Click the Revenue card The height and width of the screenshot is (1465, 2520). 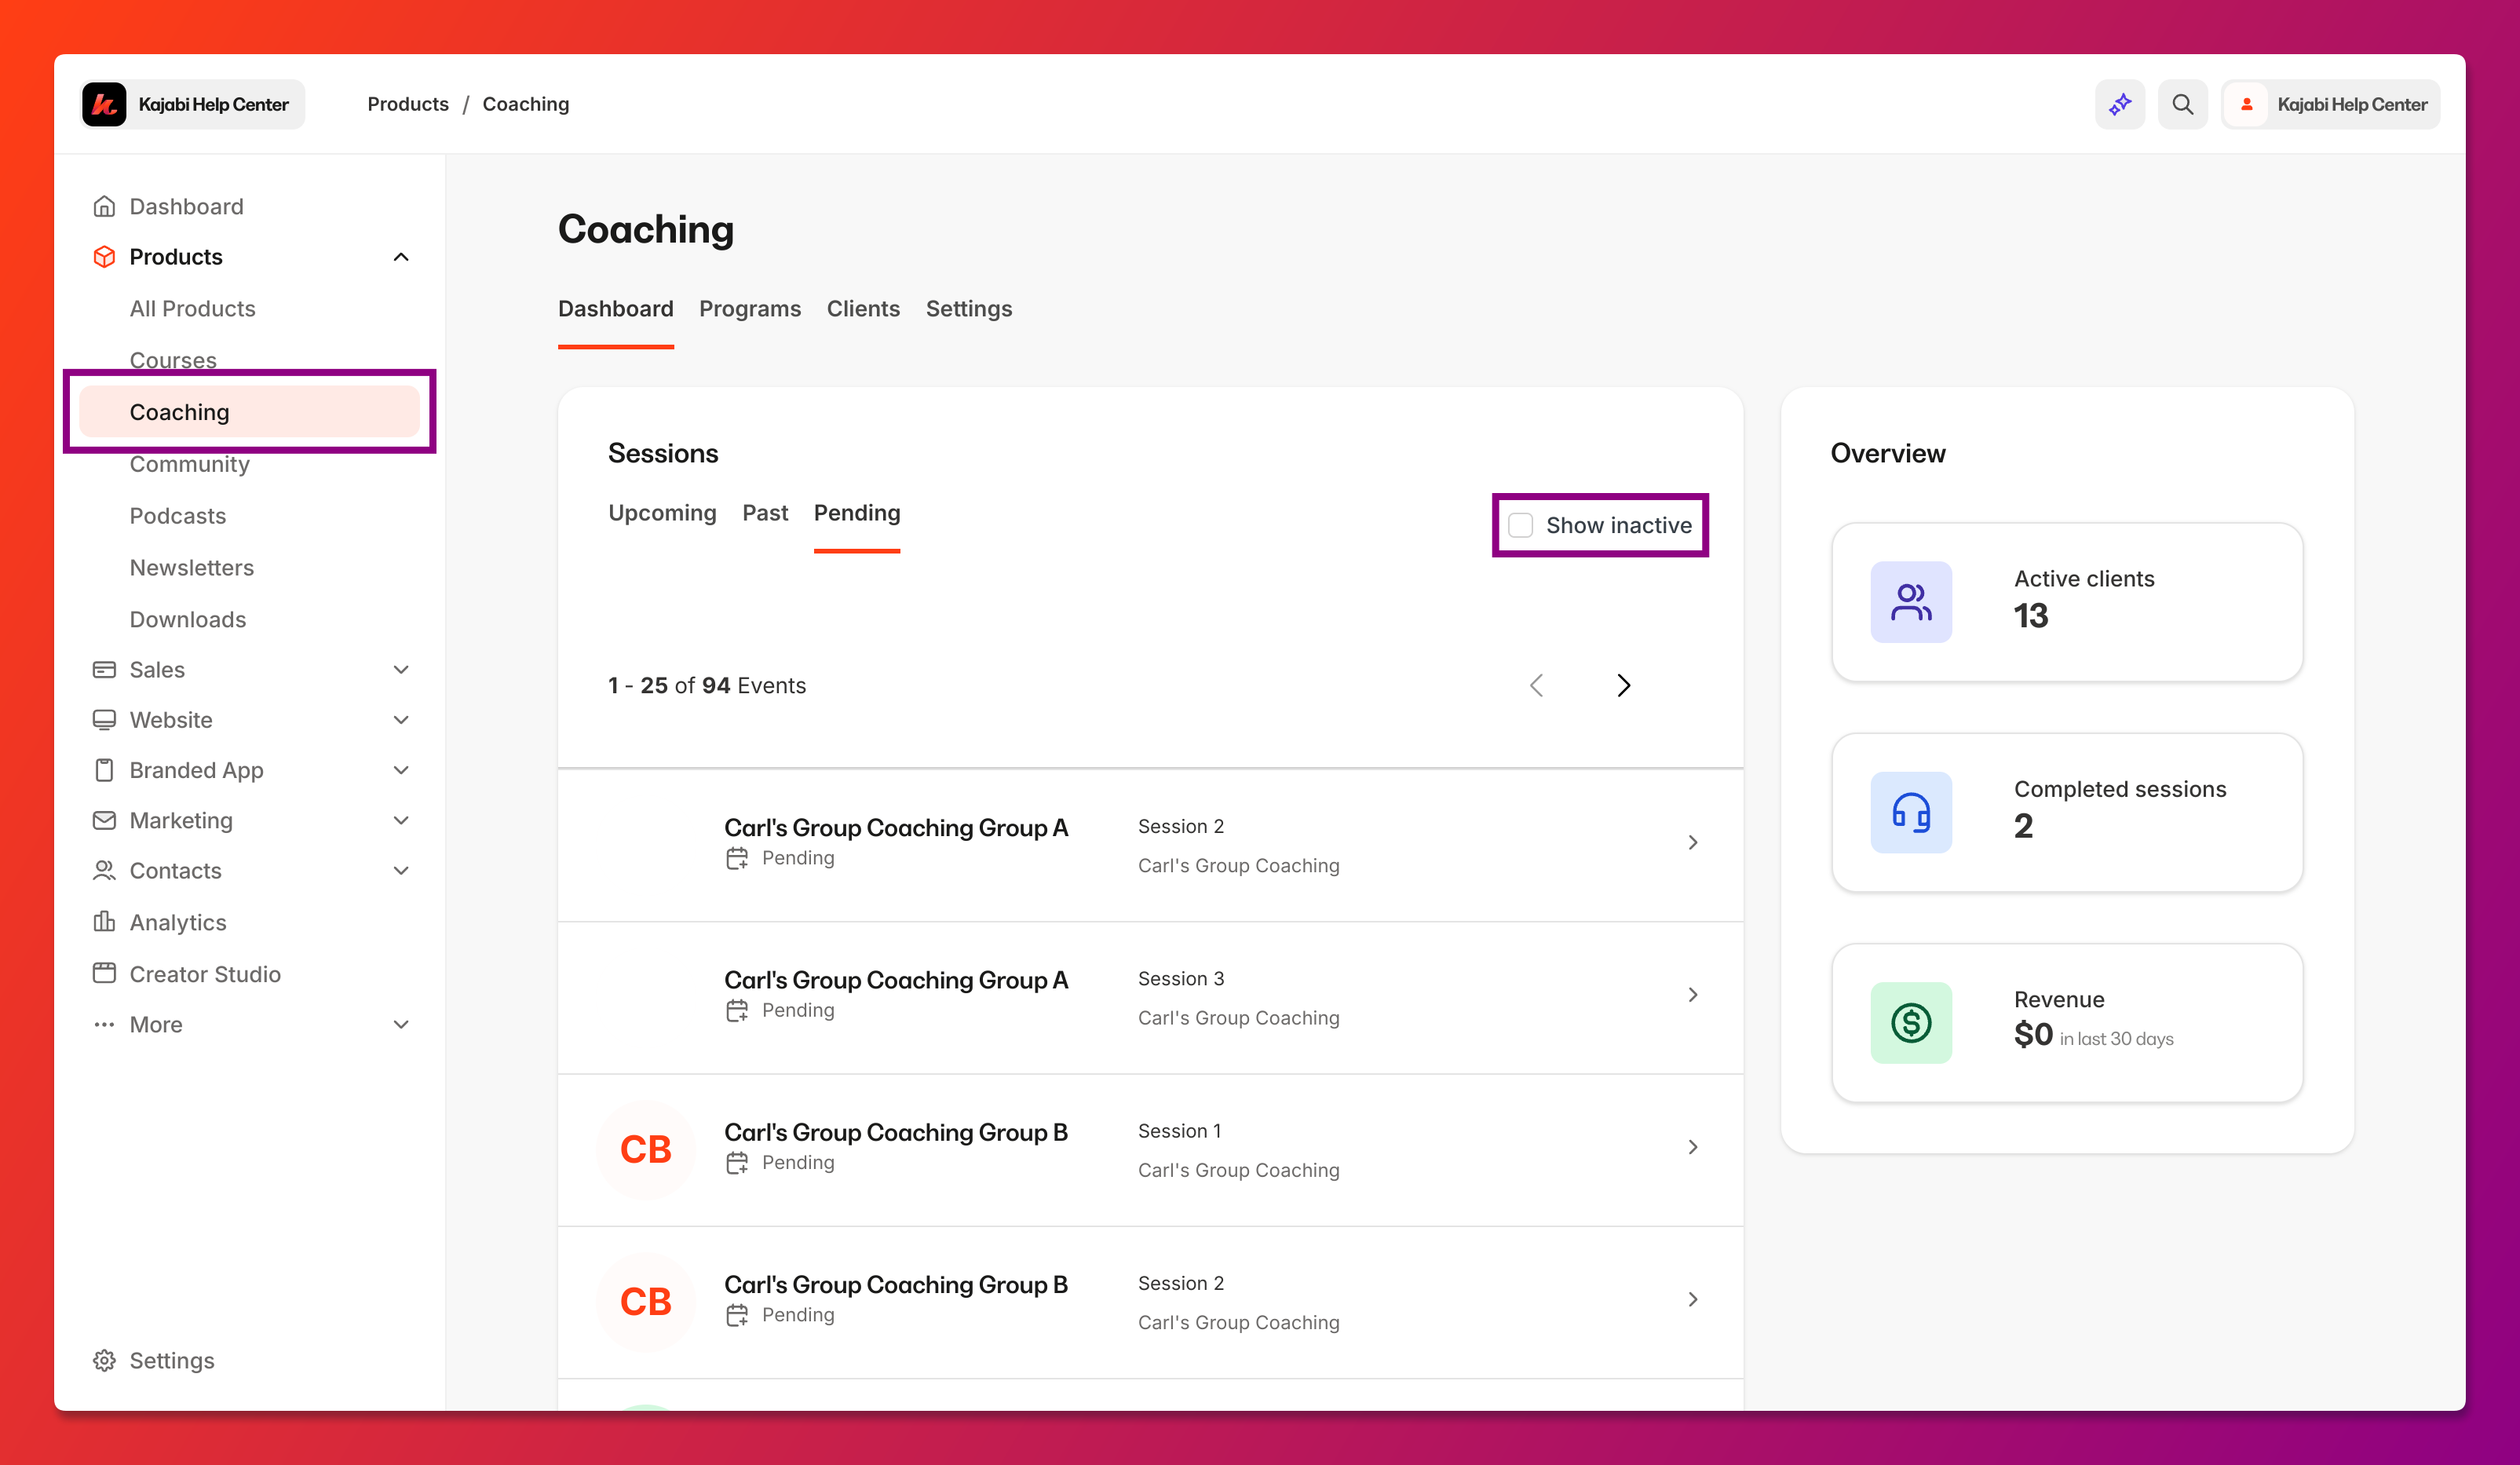coord(2066,1022)
